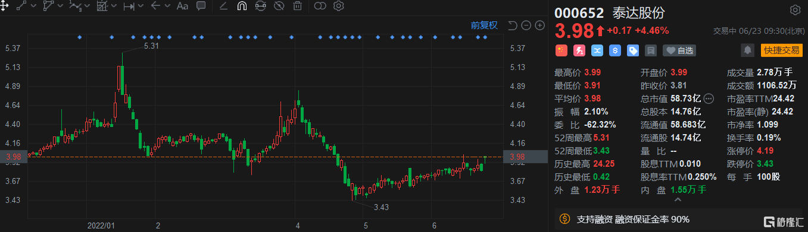
Task: Activate the magnet snap tool
Action: 242,7
